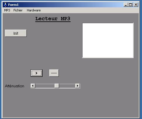142x119 pixels.
Task: Click the Form1 application icon in title bar
Action: 6,5
